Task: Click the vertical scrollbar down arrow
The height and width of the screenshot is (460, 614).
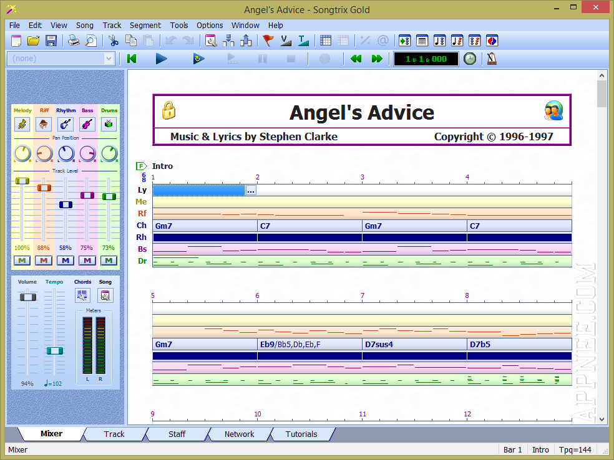Action: pos(602,419)
